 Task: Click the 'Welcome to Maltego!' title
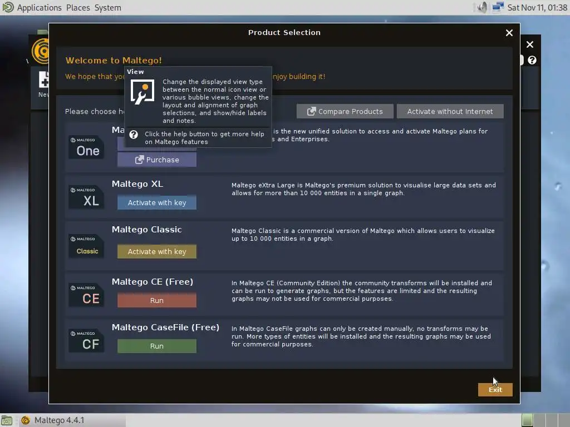tap(114, 61)
